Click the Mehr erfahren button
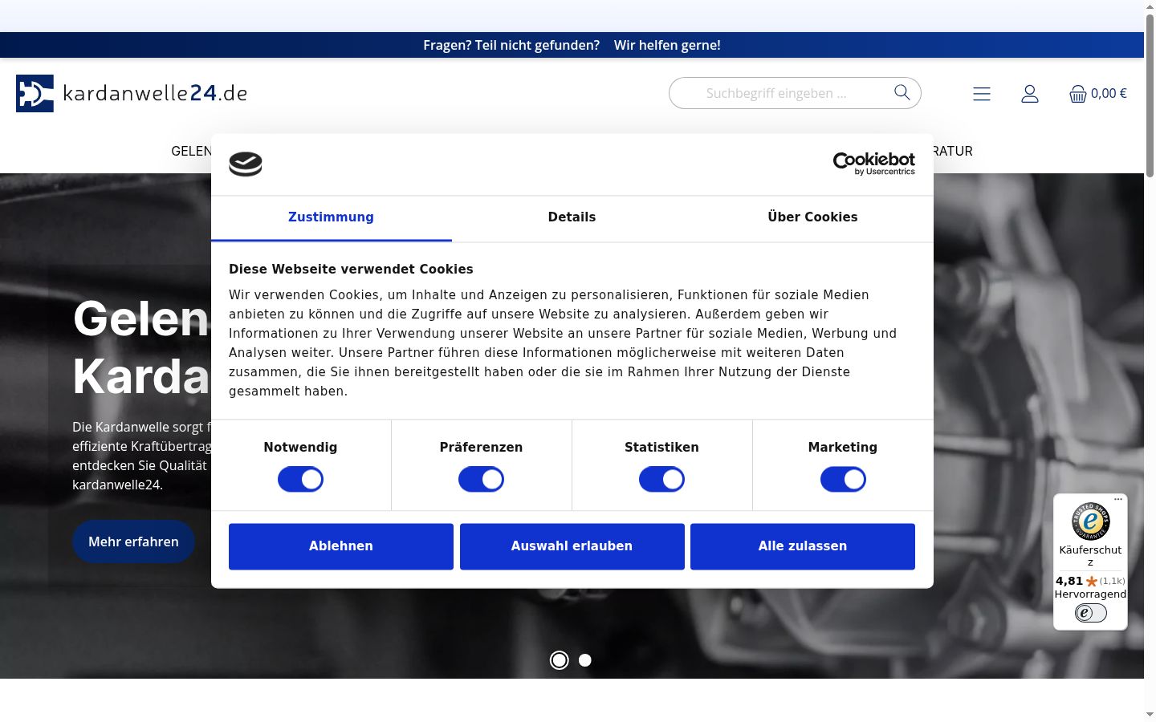This screenshot has height=722, width=1156. (x=133, y=541)
